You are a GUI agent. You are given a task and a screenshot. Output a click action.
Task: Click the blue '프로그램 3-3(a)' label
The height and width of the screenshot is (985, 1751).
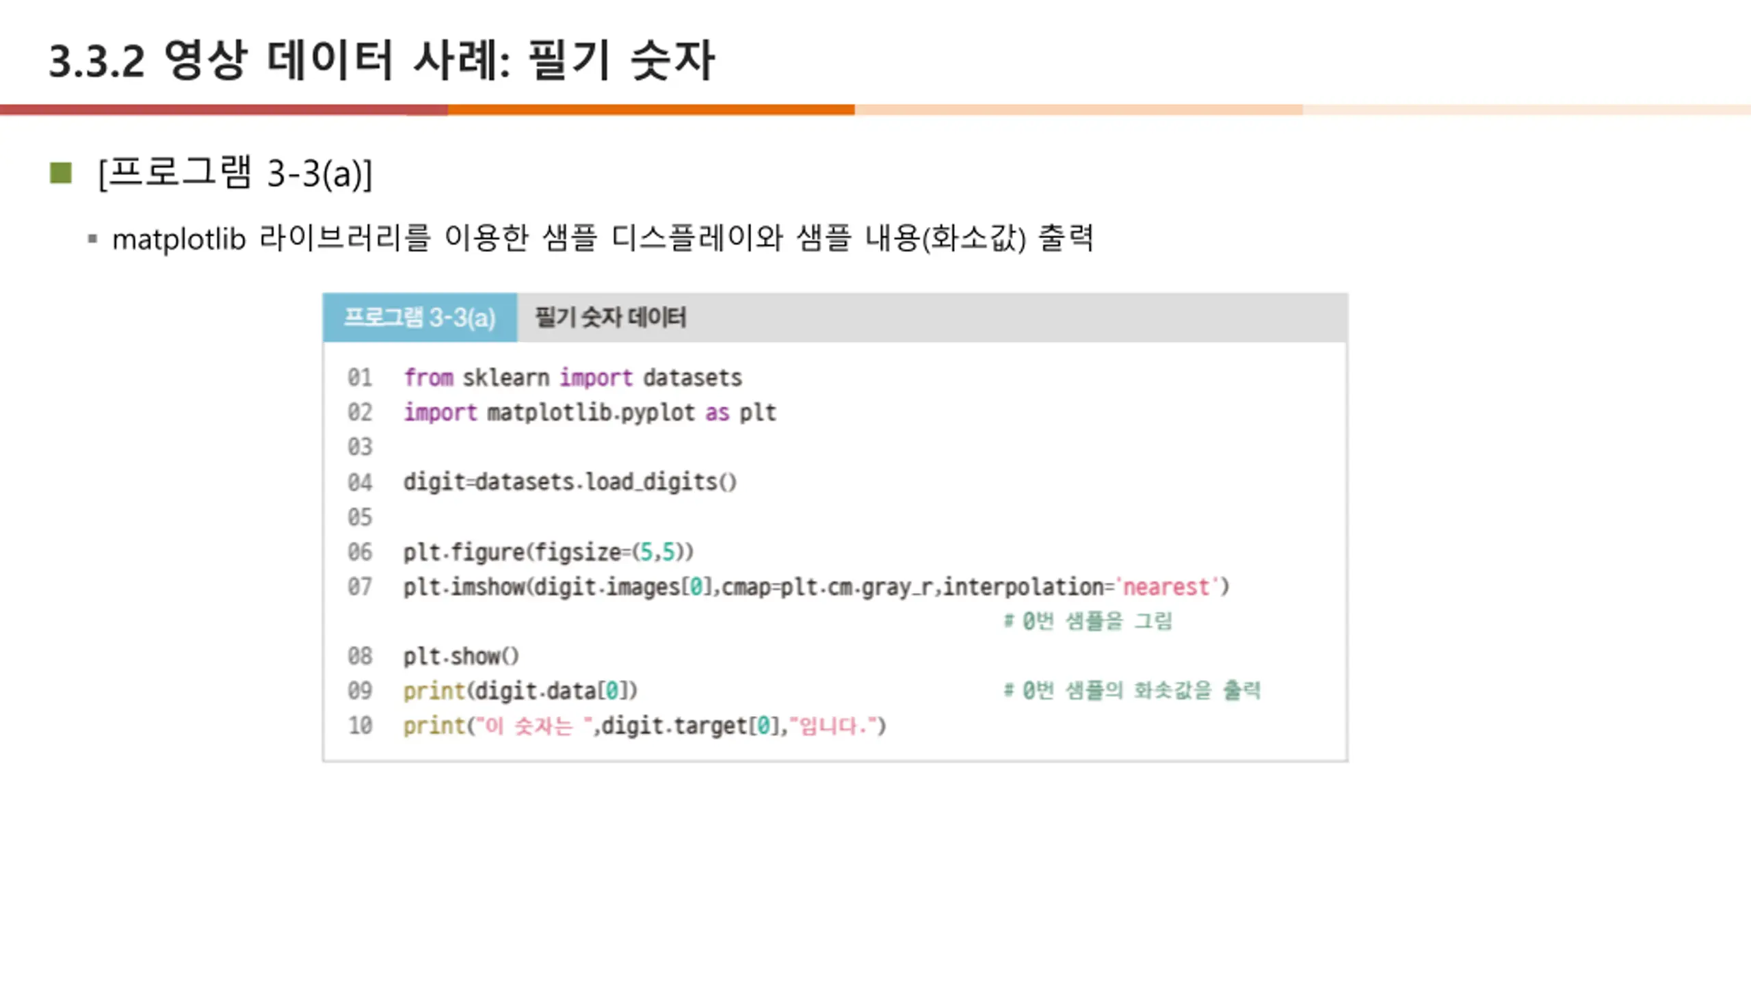420,317
